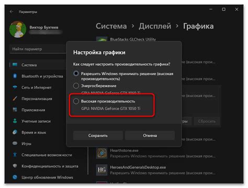Viewport: 248px width, 188px height.
Task: Click the user name Виктор Бухтеев
Action: 44,27
